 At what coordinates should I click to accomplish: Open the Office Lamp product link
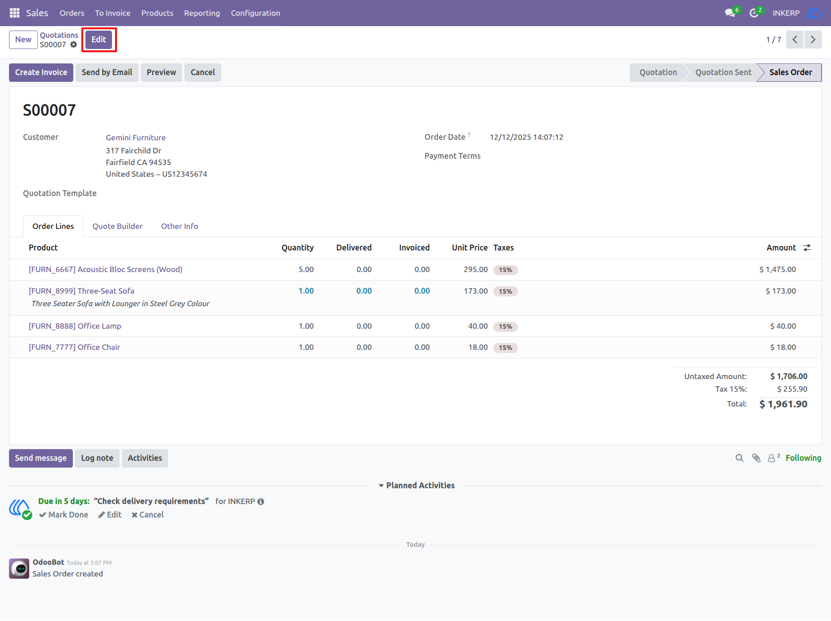point(75,326)
